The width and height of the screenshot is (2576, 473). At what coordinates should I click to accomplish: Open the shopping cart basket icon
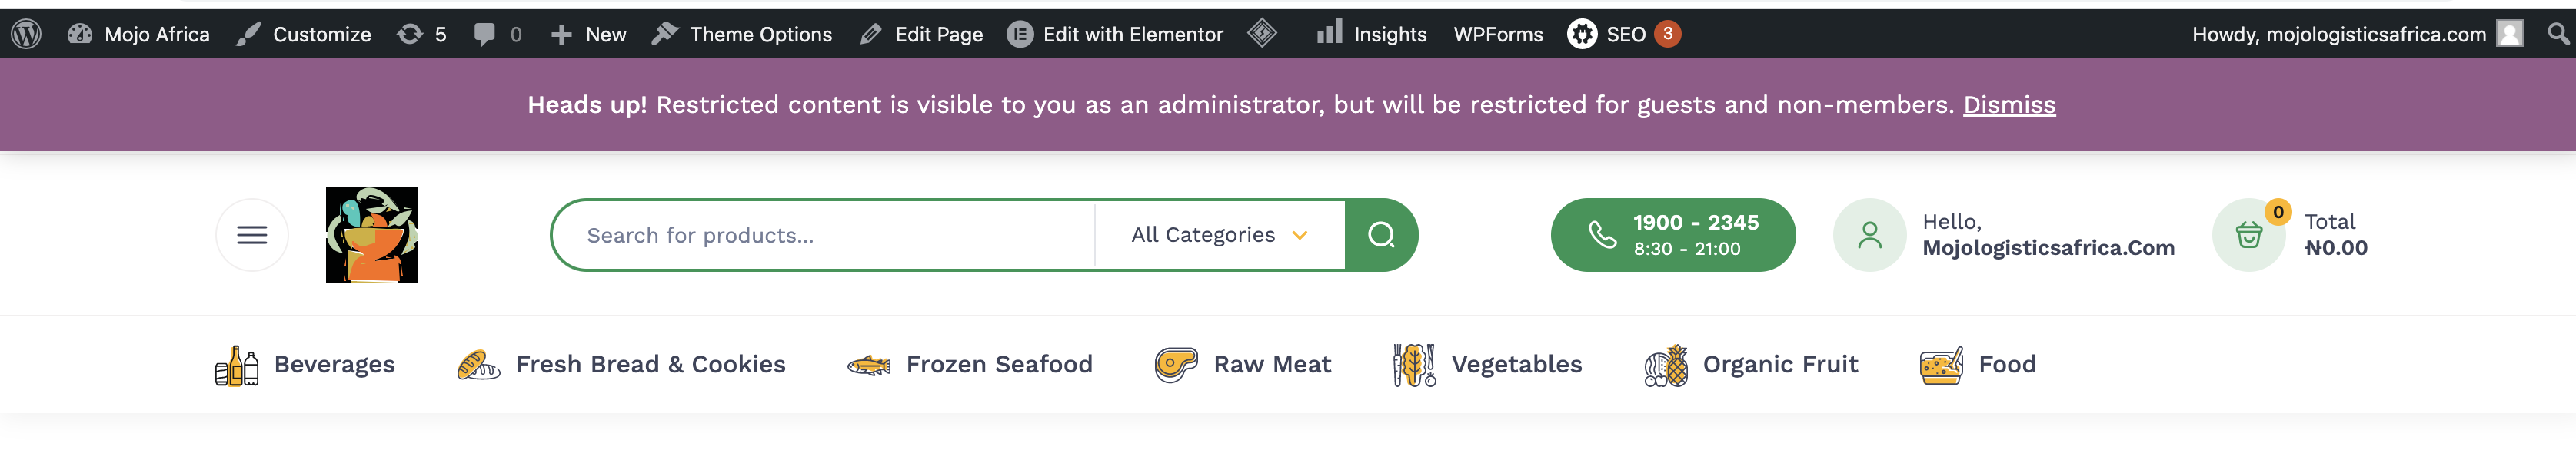2248,234
